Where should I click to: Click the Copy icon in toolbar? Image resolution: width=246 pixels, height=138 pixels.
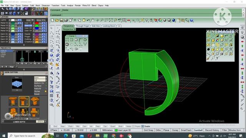coord(80,20)
